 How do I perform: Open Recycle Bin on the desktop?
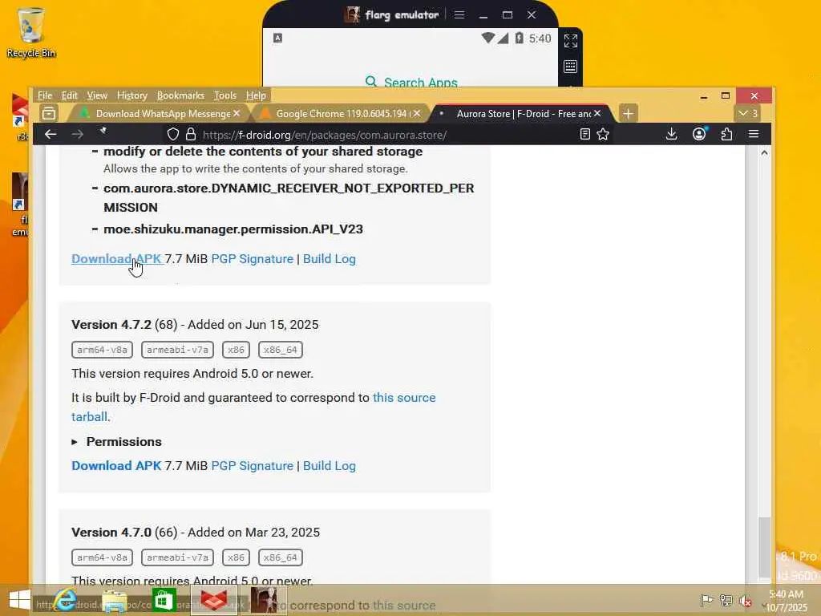(31, 32)
